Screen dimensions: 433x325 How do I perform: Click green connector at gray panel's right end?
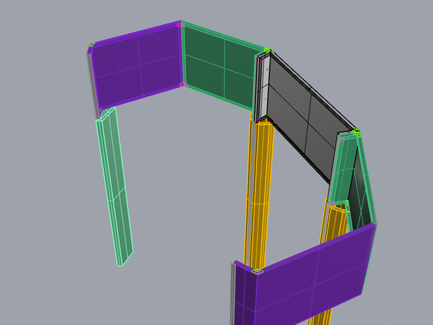[356, 133]
